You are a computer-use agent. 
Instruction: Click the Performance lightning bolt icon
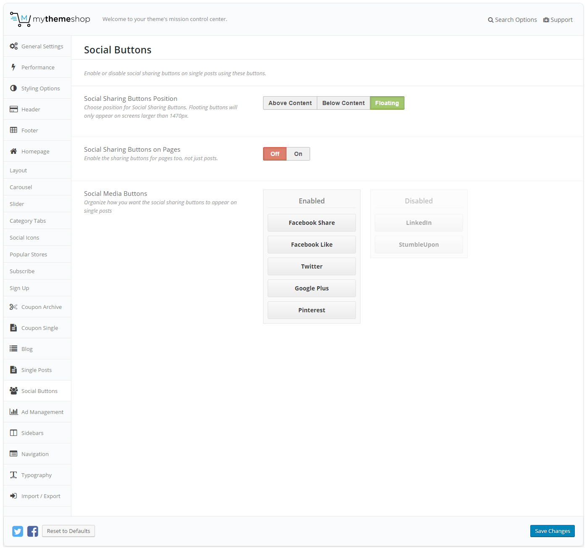[13, 67]
